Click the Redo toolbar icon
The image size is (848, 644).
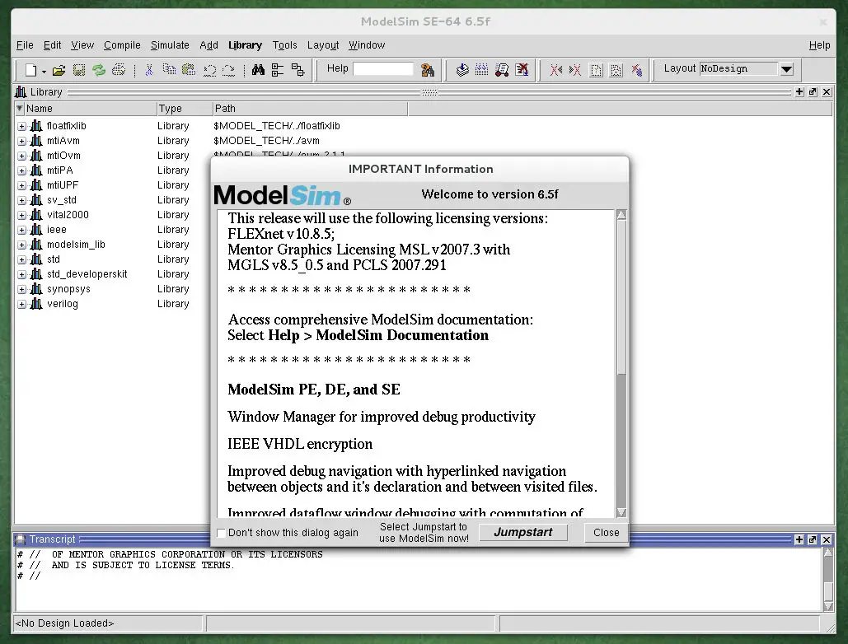click(x=229, y=70)
